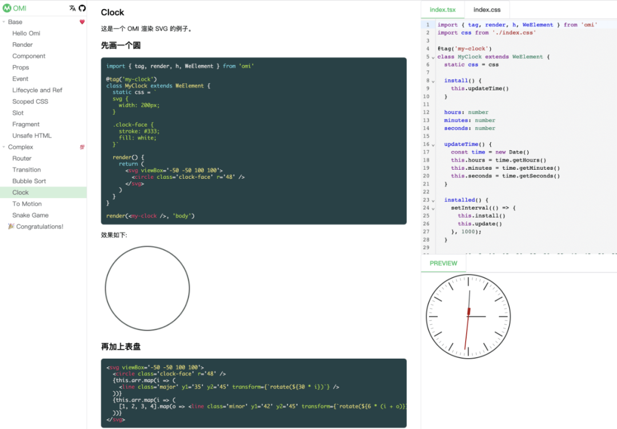617x429 pixels.
Task: Click inside the first dark code block
Action: (254, 141)
